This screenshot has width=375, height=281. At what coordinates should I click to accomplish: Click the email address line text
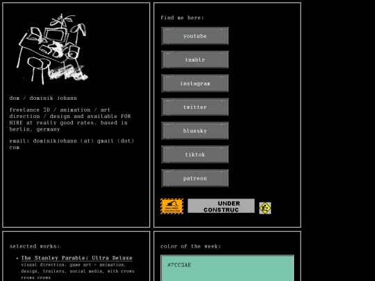[x=72, y=144]
